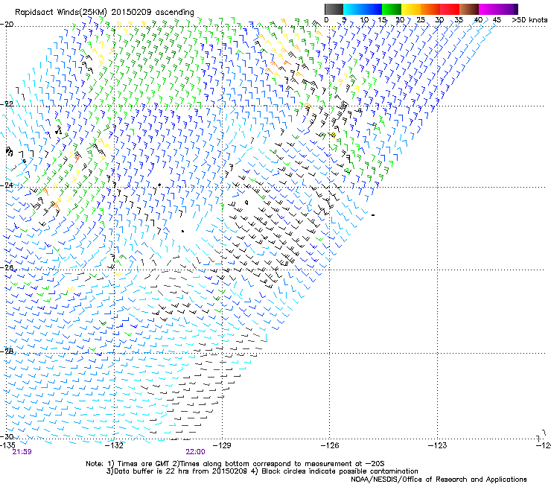Click the latitude label '-28'

pos(7,351)
